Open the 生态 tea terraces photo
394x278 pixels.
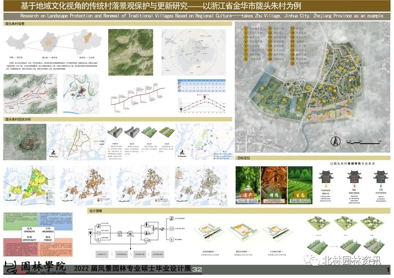pos(300,185)
